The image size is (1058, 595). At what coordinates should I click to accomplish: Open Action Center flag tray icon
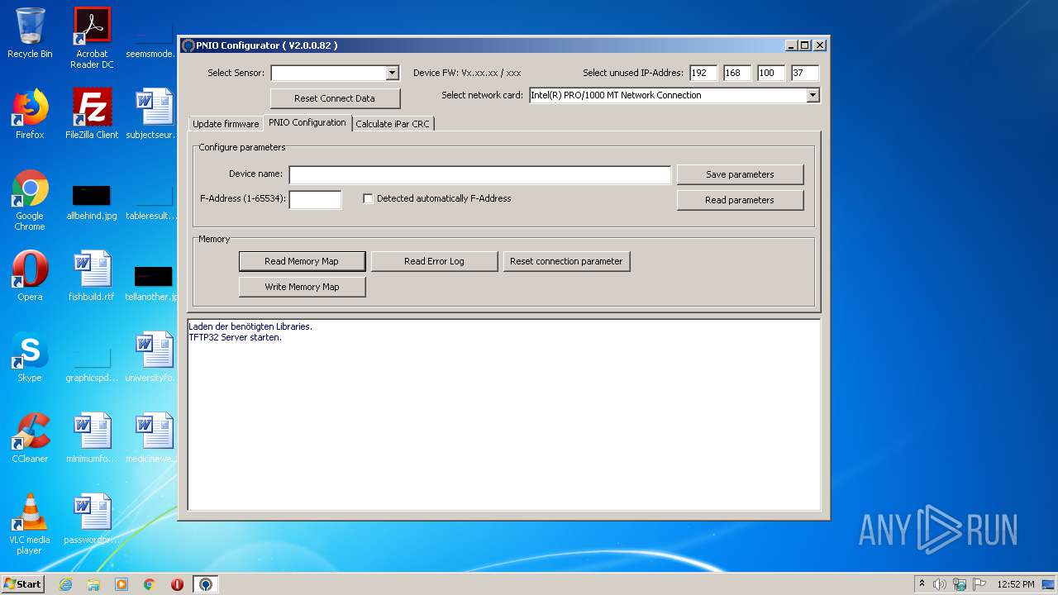tap(979, 584)
